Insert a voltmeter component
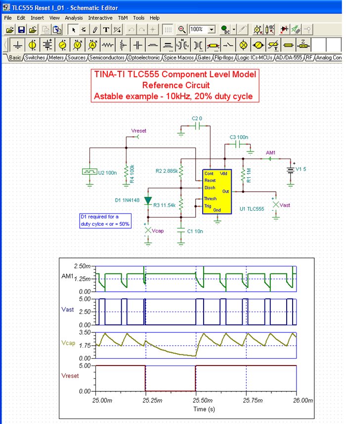Viewport: 346px width, 424px height. [x=78, y=45]
